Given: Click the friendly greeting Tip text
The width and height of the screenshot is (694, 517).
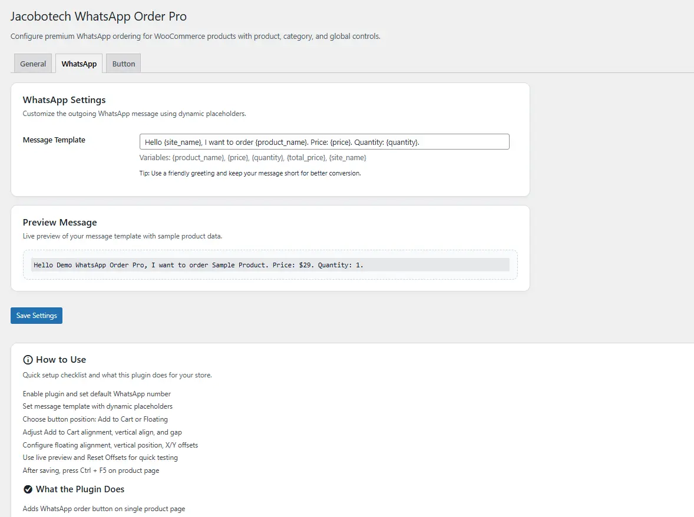Looking at the screenshot, I should 250,174.
